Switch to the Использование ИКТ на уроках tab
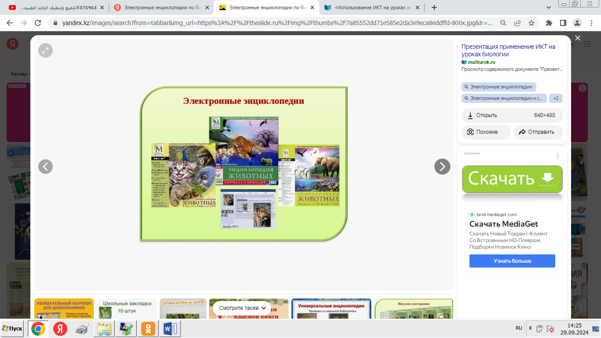The height and width of the screenshot is (338, 601). (372, 7)
